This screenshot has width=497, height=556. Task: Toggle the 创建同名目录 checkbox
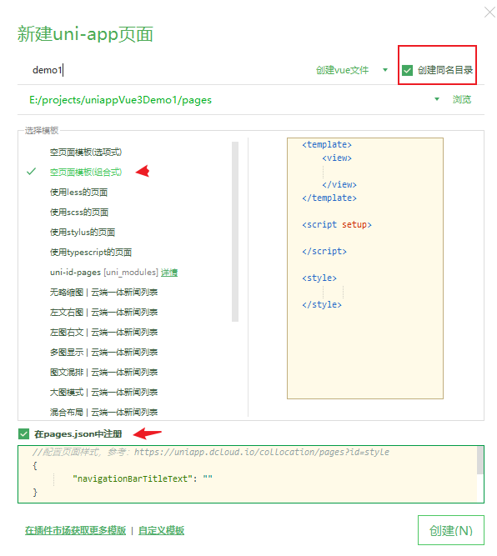coord(407,70)
